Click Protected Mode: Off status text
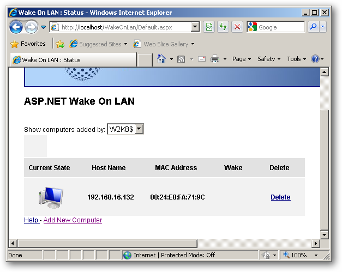342x272 pixels. point(188,255)
